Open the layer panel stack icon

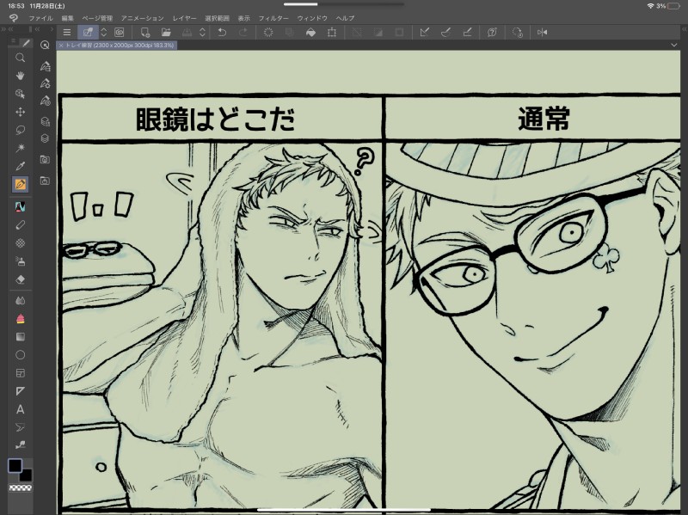45,138
